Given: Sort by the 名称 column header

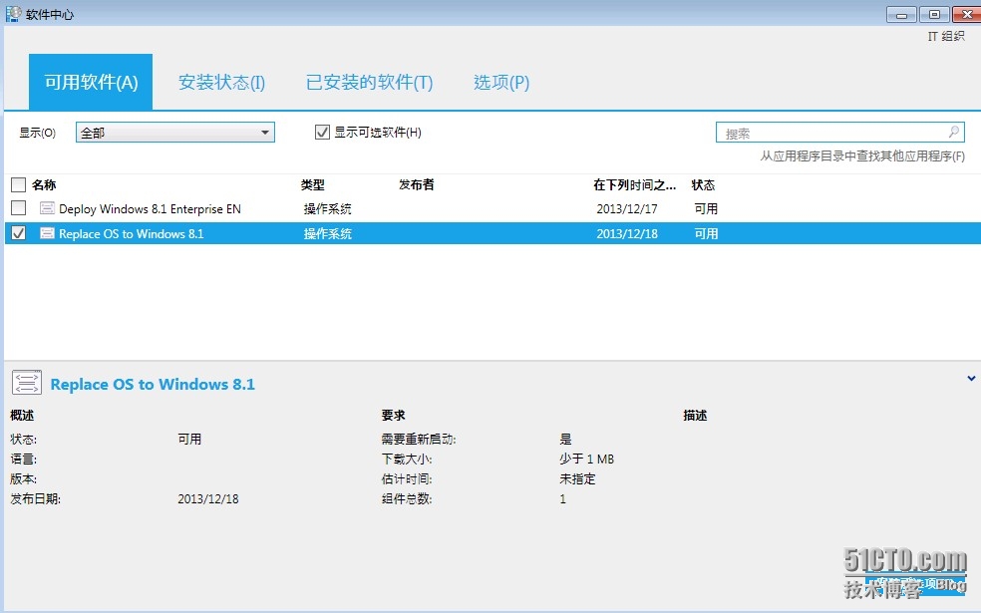Looking at the screenshot, I should 44,184.
